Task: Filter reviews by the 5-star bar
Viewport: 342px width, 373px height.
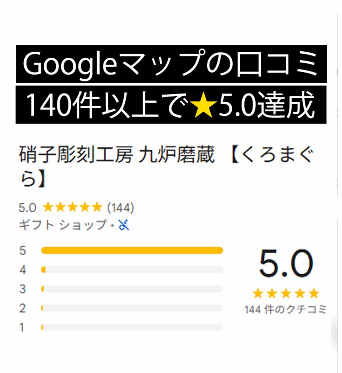Action: (x=132, y=251)
